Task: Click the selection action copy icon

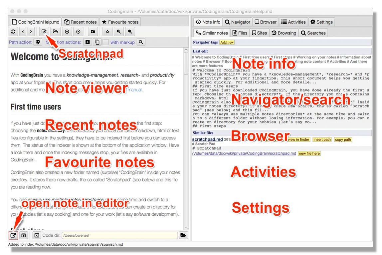Action: (97, 42)
